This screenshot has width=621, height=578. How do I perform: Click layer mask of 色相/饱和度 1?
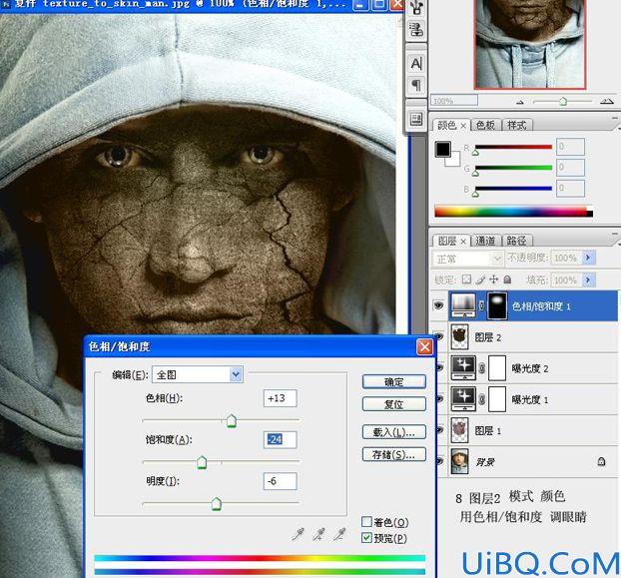tap(497, 305)
